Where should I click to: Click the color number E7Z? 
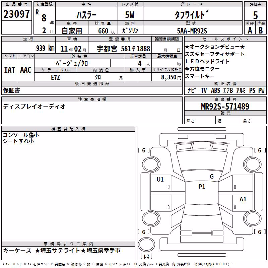56,77
